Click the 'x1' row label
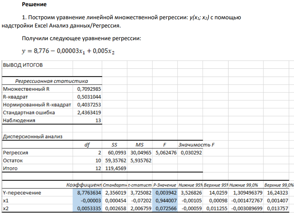Screen dimensions: 294x213 coord(6,201)
